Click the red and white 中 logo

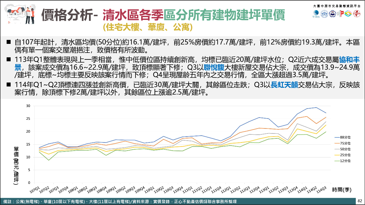coord(341,14)
